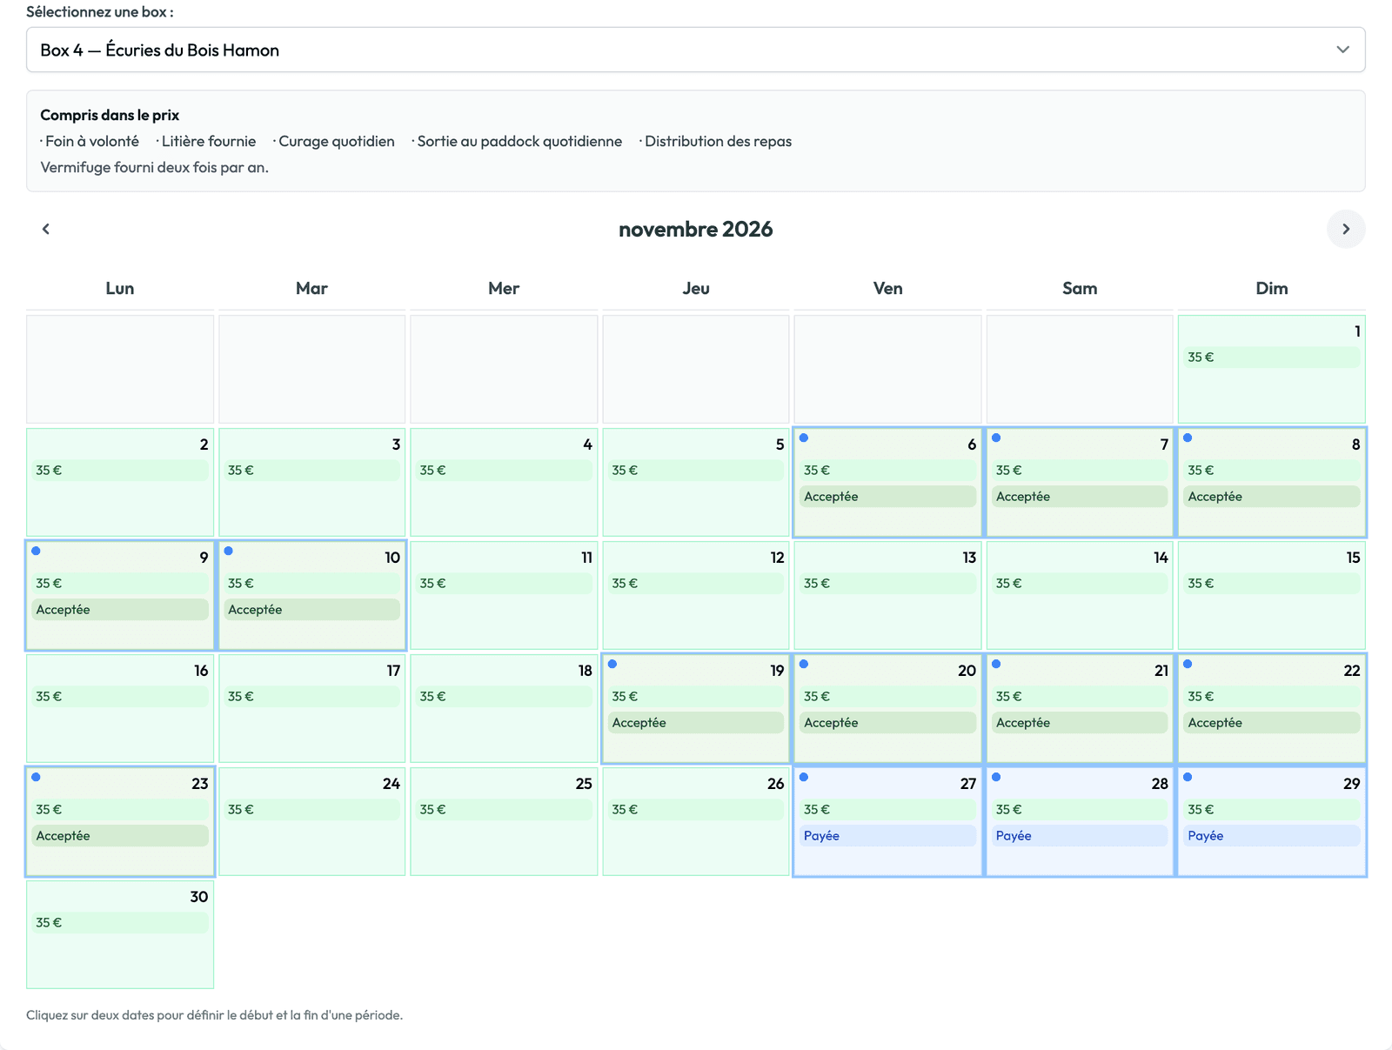Click the novembre 2026 month title
The image size is (1392, 1050).
click(695, 229)
